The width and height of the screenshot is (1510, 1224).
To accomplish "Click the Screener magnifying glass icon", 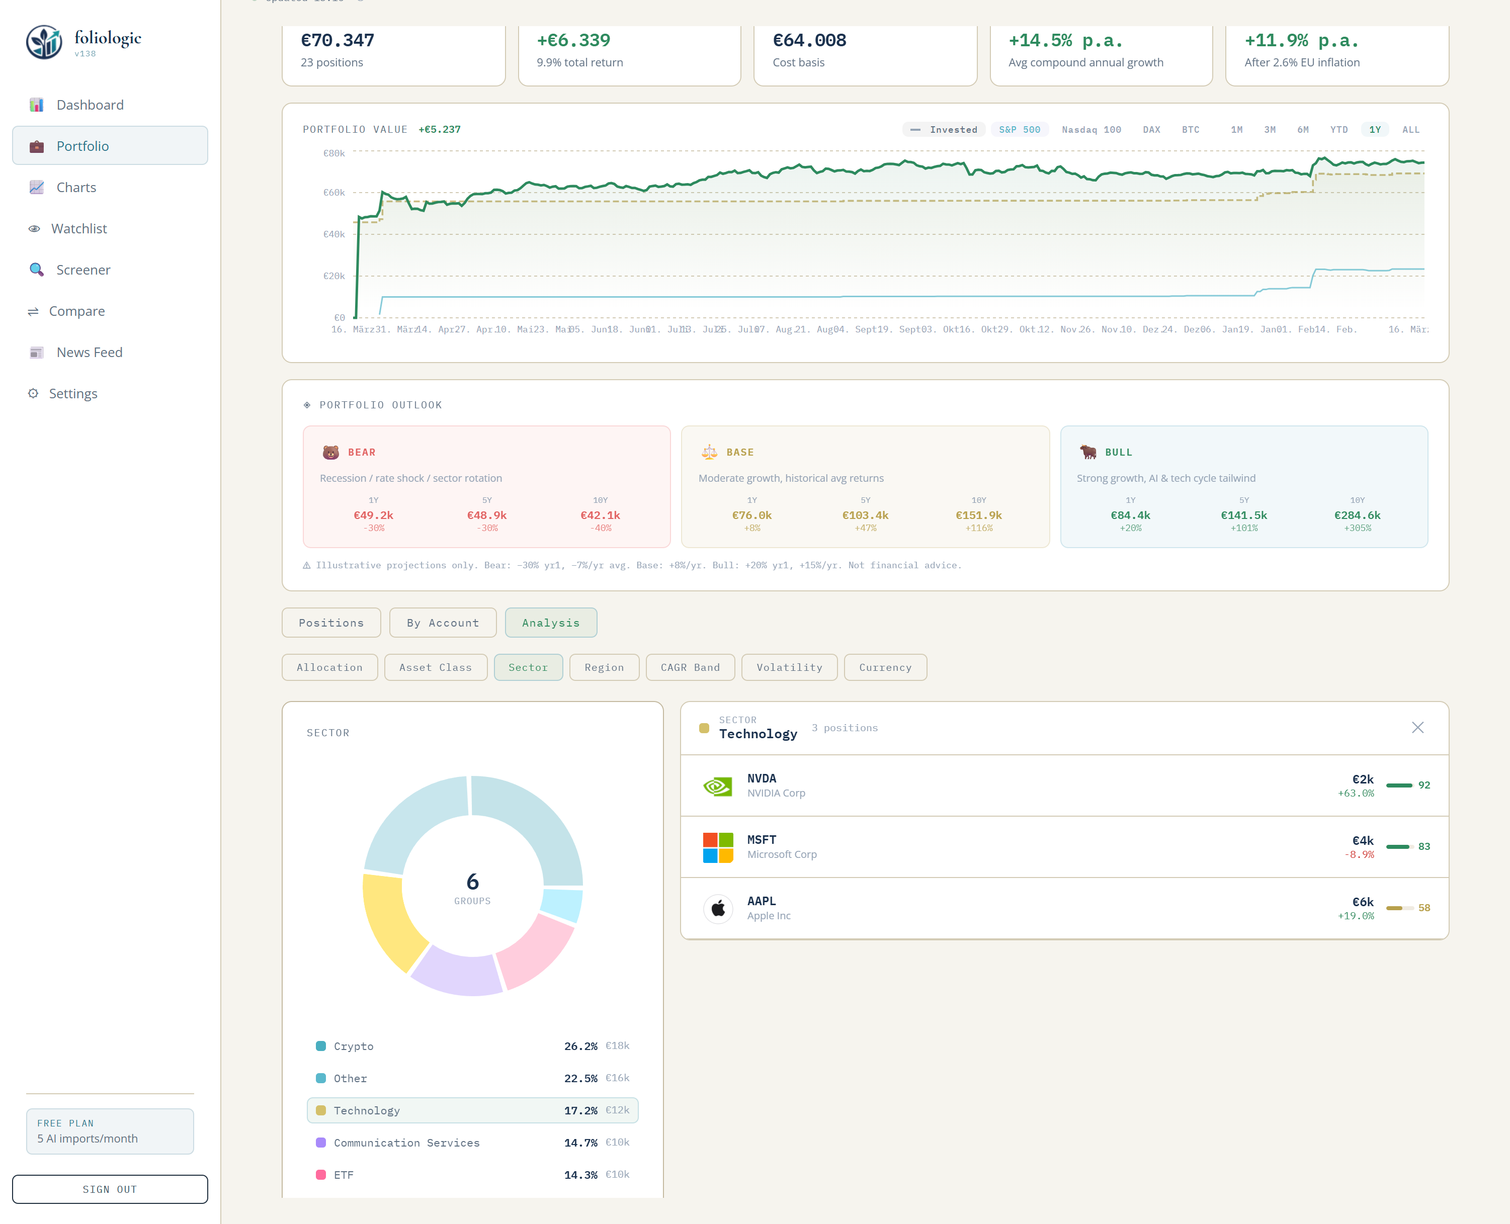I will tap(36, 270).
